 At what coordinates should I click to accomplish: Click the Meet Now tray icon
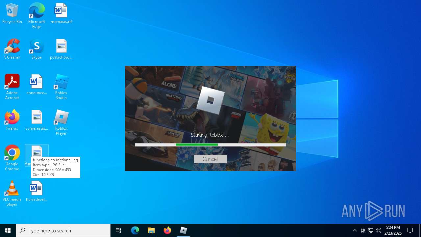point(363,230)
